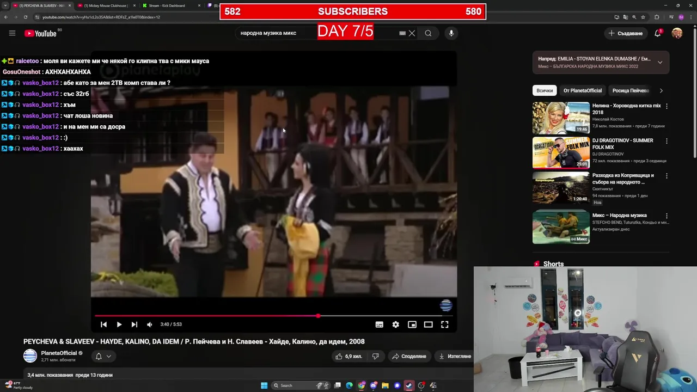Clear the search box with X icon
The height and width of the screenshot is (392, 697).
coord(412,33)
